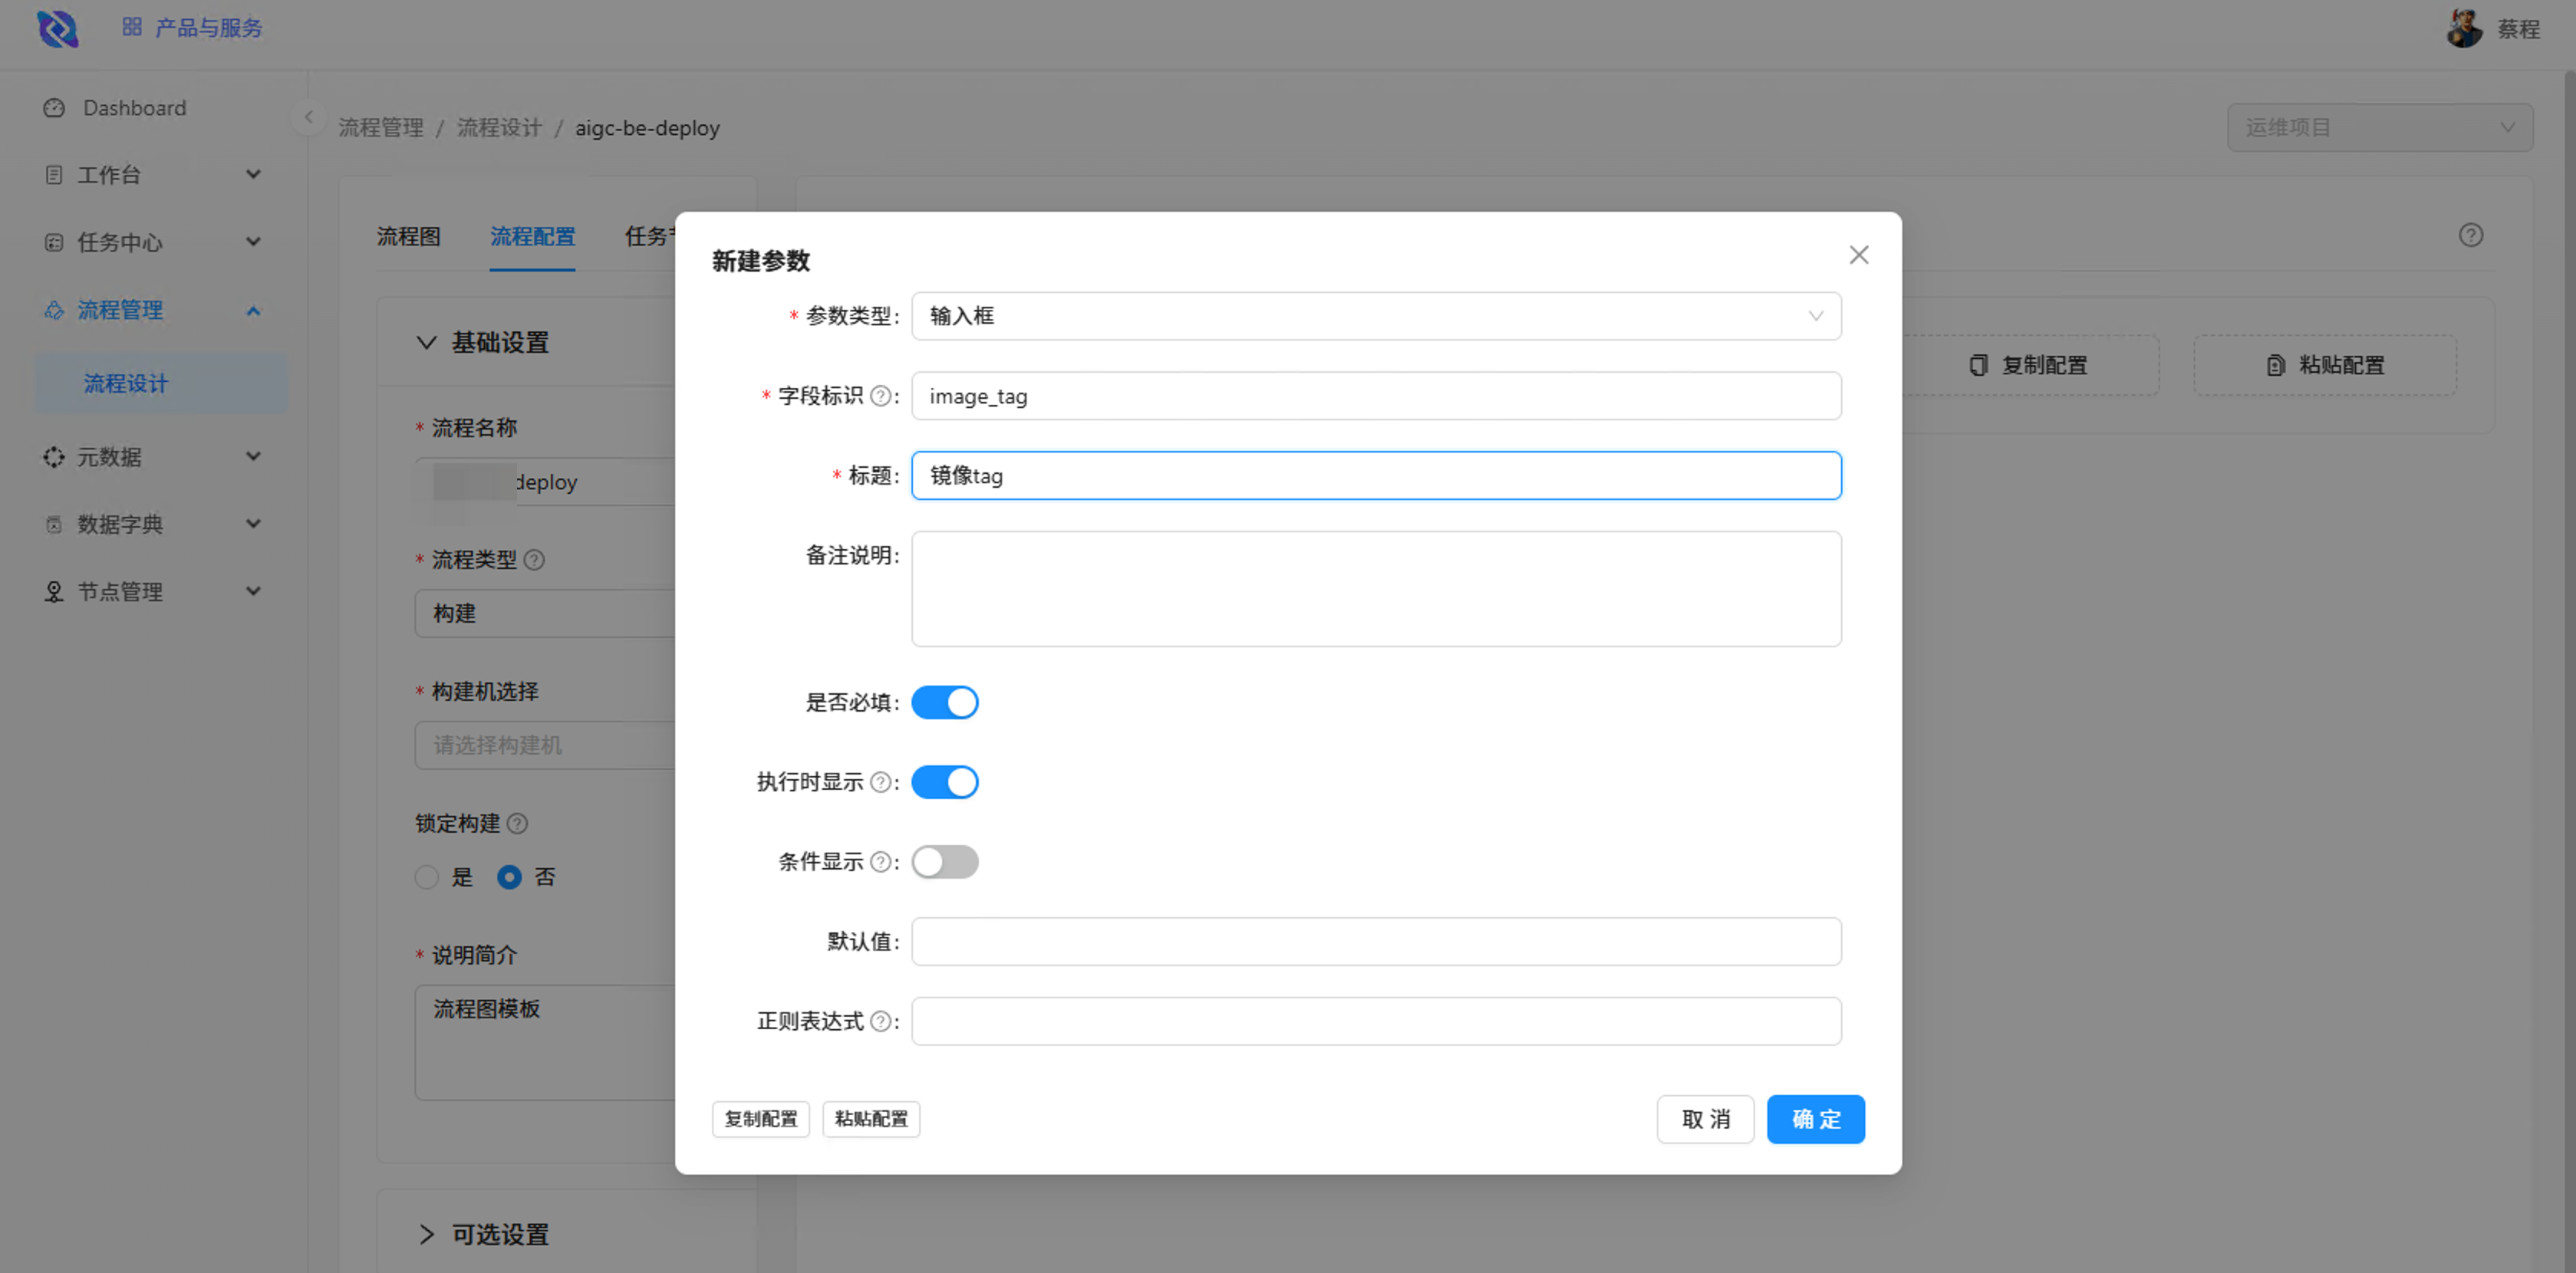Click 流程管理 breadcrumb link
Viewport: 2576px width, 1273px height.
381,128
